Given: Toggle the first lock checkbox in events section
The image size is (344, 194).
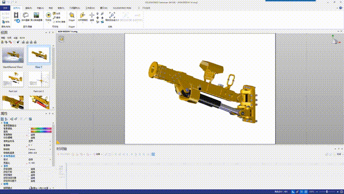Looking at the screenshot, I should tap(30, 169).
